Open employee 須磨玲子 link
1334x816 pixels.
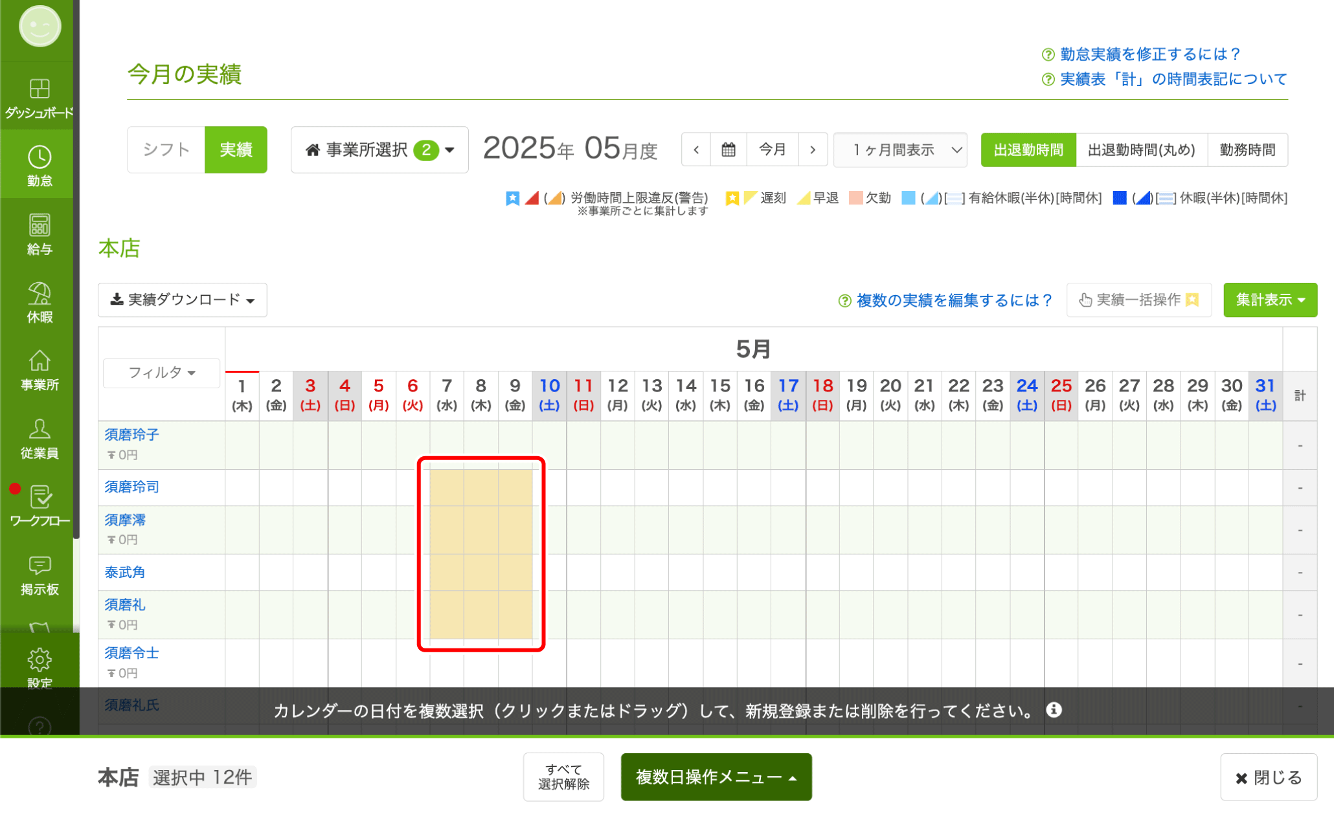click(x=132, y=435)
